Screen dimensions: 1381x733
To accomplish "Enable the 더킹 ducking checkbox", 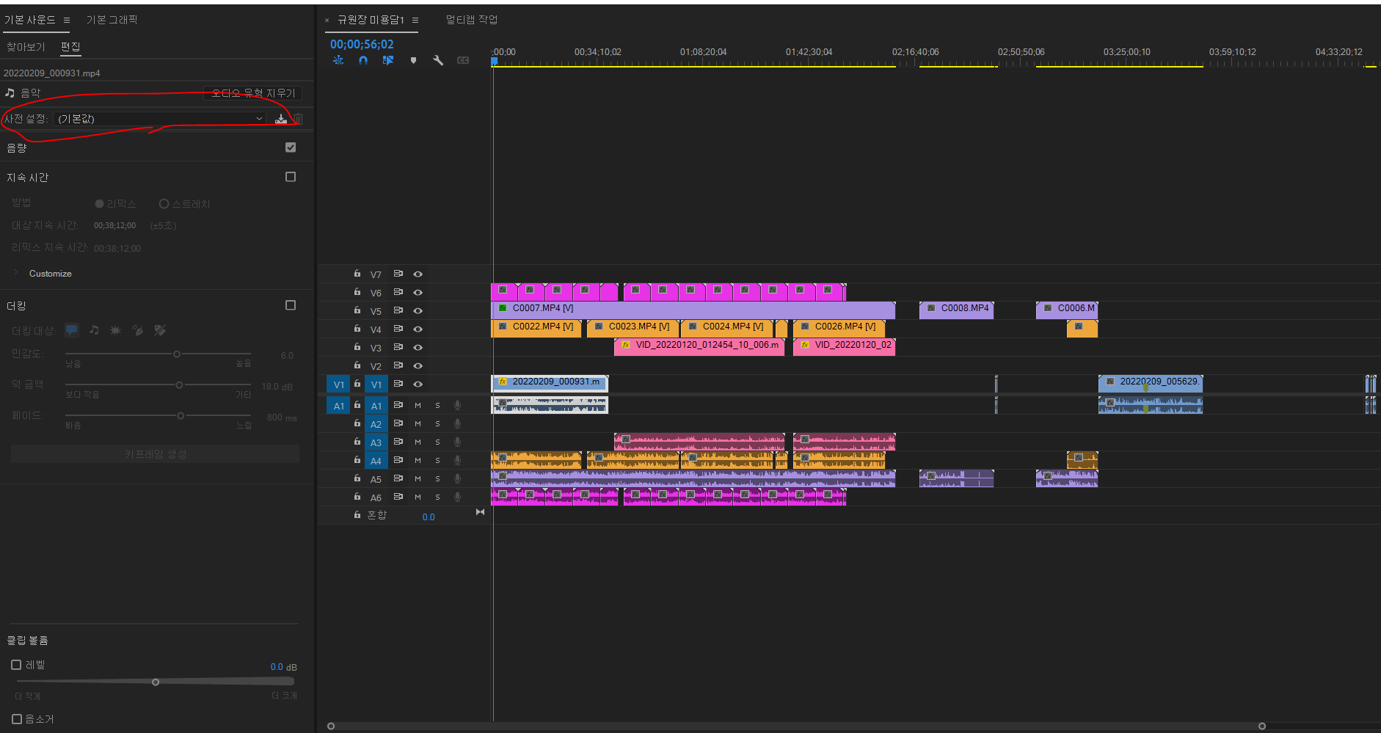I will (x=291, y=305).
